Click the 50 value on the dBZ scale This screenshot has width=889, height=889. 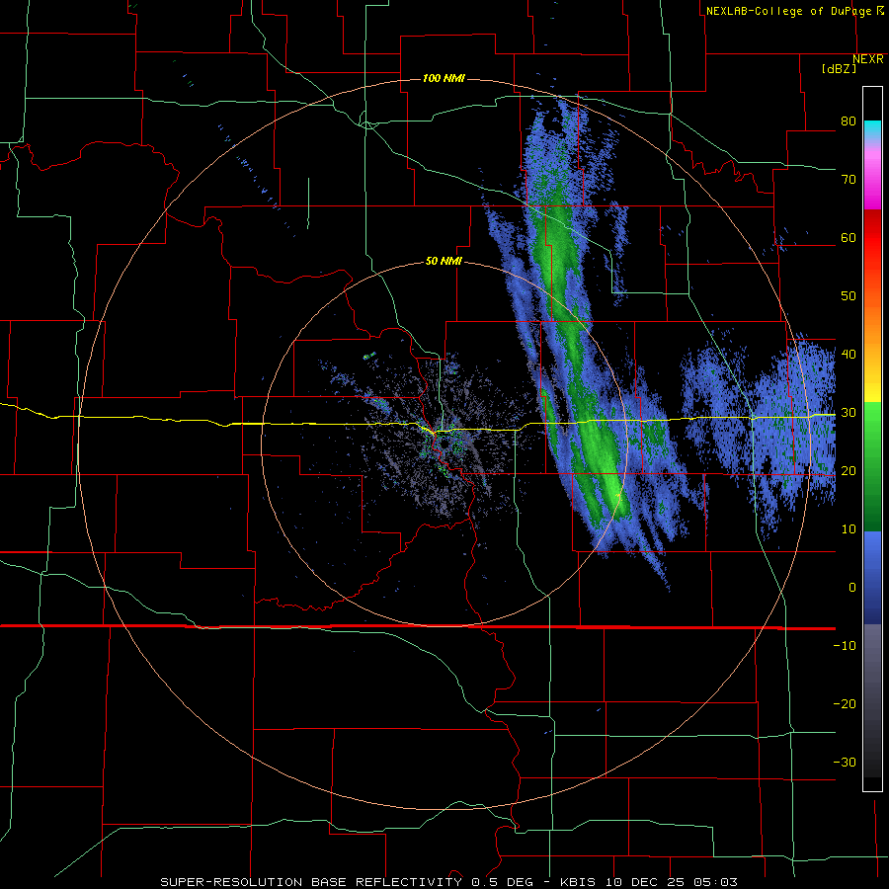849,296
